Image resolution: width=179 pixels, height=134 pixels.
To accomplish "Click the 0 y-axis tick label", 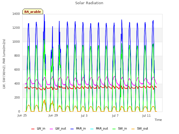I will pyautogui.click(x=19, y=112).
